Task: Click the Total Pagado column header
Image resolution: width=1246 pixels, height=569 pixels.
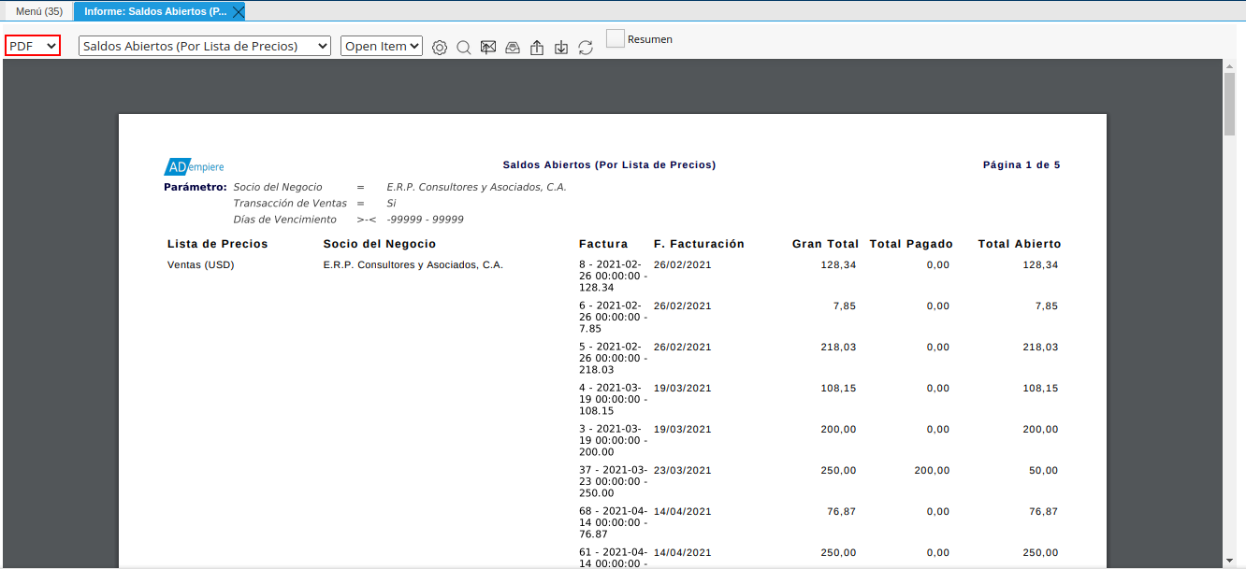Action: click(911, 244)
